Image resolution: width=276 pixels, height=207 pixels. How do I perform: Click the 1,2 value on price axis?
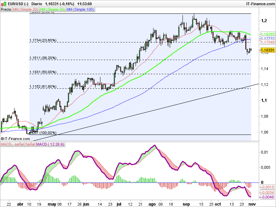coord(264,21)
